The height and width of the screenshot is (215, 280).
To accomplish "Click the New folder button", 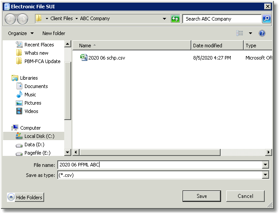I will pyautogui.click(x=54, y=33).
